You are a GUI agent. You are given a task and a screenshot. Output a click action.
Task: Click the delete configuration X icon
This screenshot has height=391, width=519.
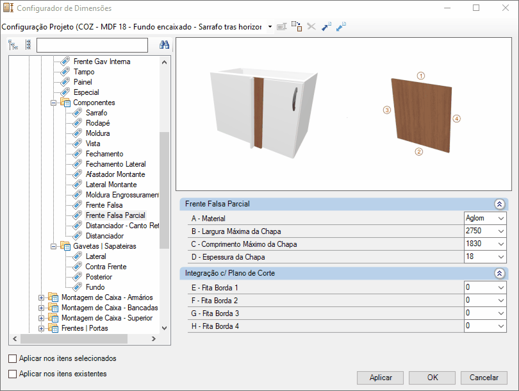click(311, 26)
